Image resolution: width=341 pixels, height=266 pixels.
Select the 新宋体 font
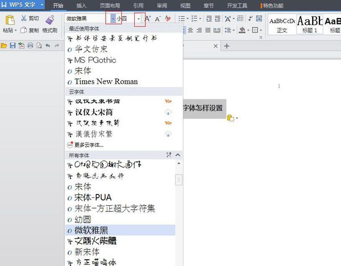[x=120, y=252]
